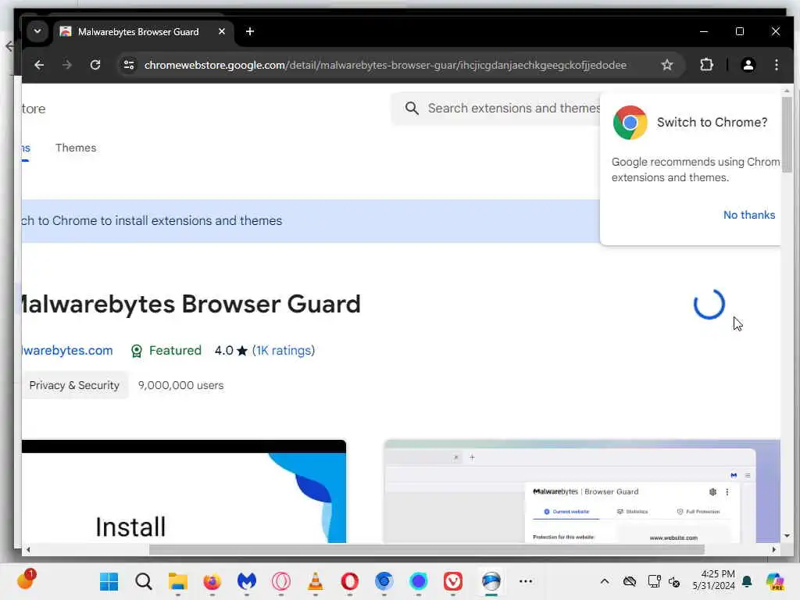Click the search magnifier icon in store
Image resolution: width=800 pixels, height=600 pixels.
point(412,108)
